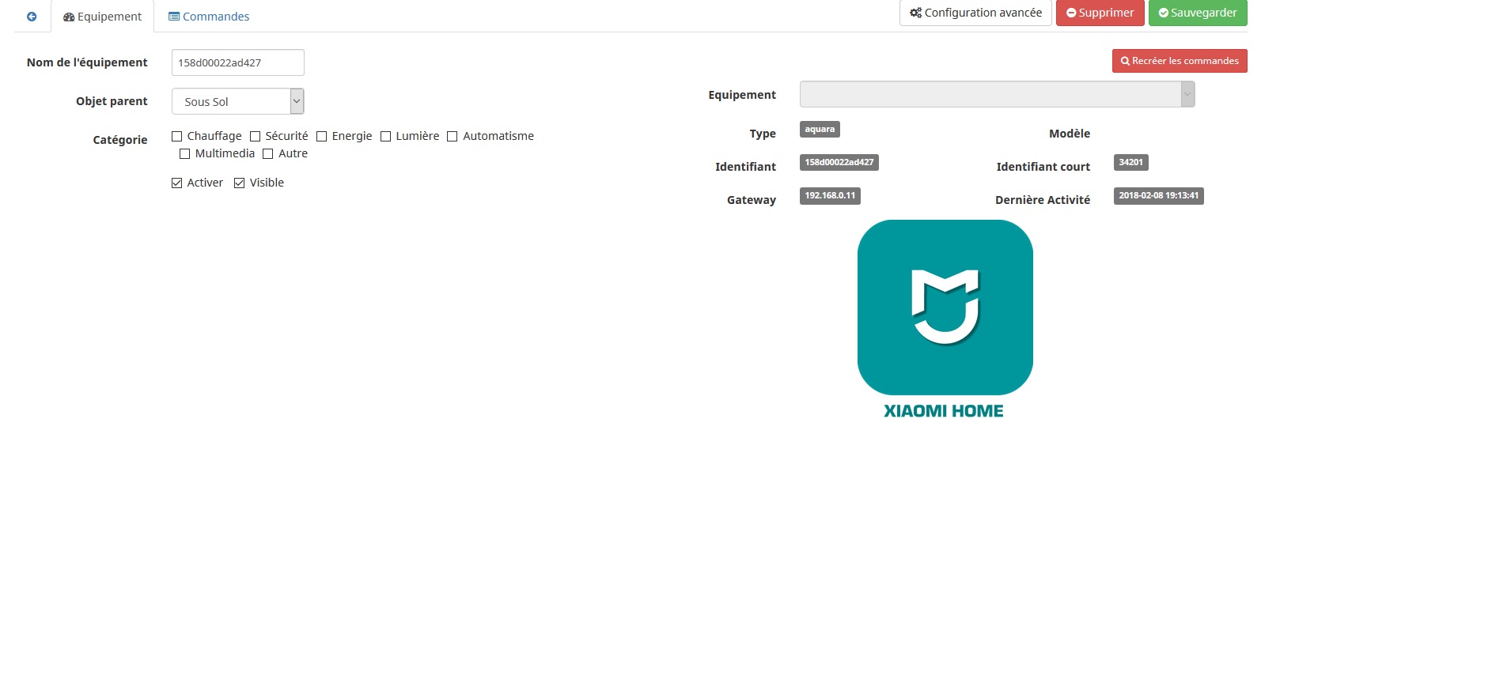Toggle the Visible checkbox
Screen dimensions: 1511x698
pyautogui.click(x=240, y=183)
